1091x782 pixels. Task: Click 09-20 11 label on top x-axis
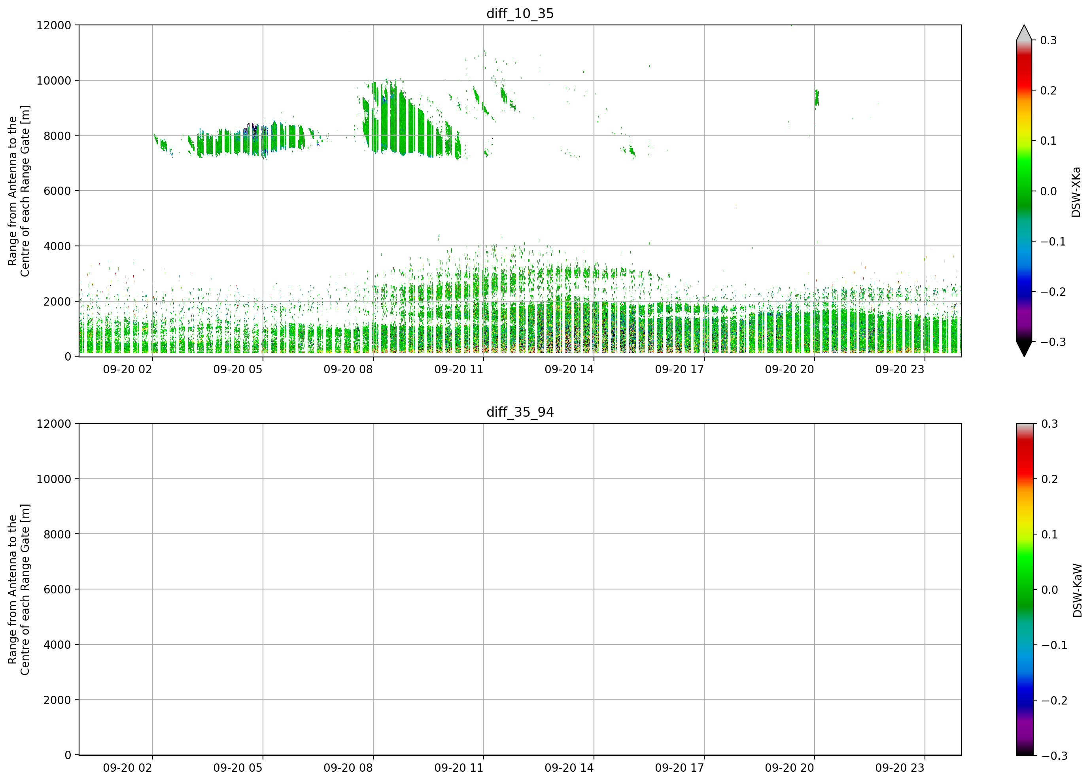tap(458, 369)
